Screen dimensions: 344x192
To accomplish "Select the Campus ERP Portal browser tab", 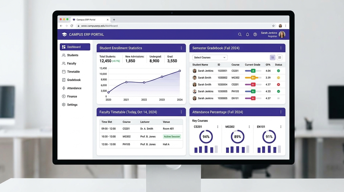I will [x=91, y=20].
